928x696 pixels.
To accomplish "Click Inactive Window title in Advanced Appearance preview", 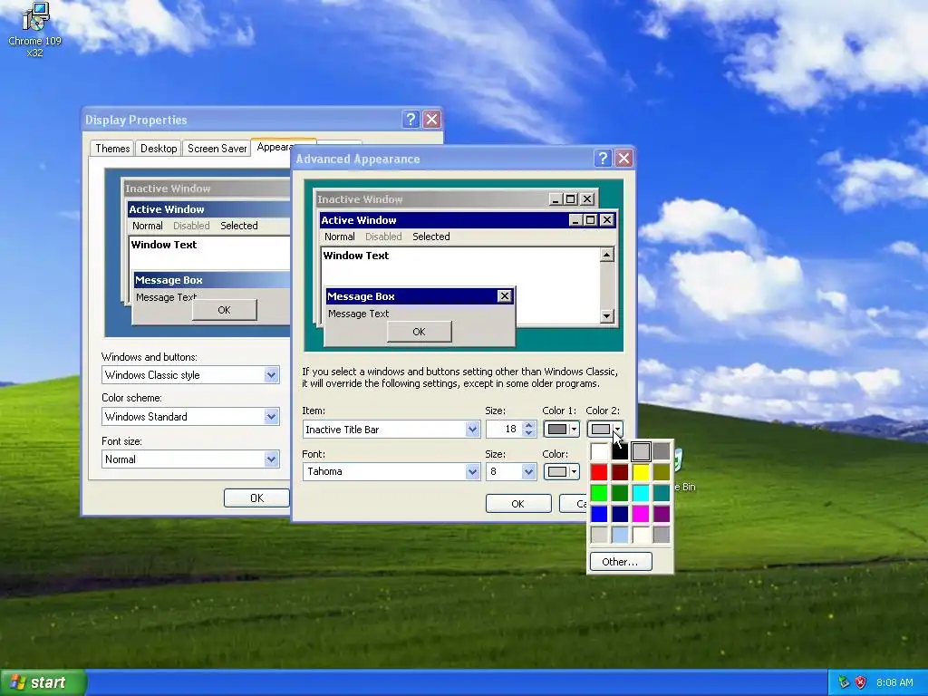I will tap(360, 199).
